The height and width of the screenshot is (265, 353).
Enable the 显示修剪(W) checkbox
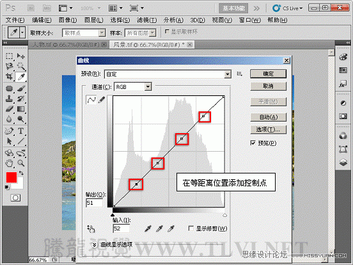(191, 229)
